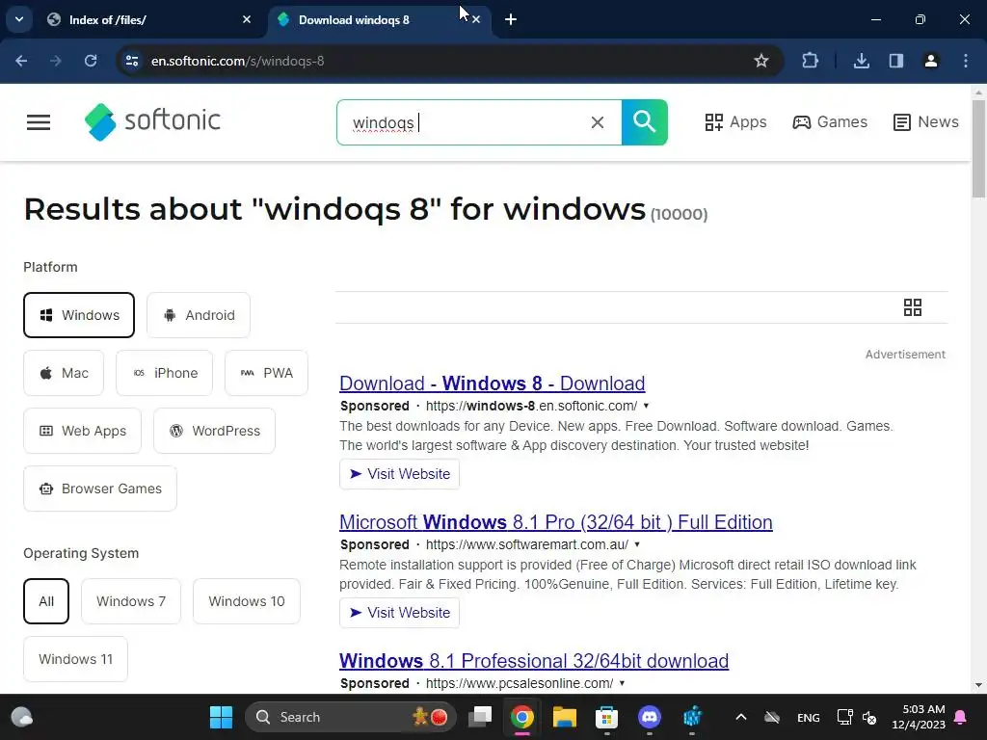
Task: Open Task View from the taskbar
Action: point(480,717)
